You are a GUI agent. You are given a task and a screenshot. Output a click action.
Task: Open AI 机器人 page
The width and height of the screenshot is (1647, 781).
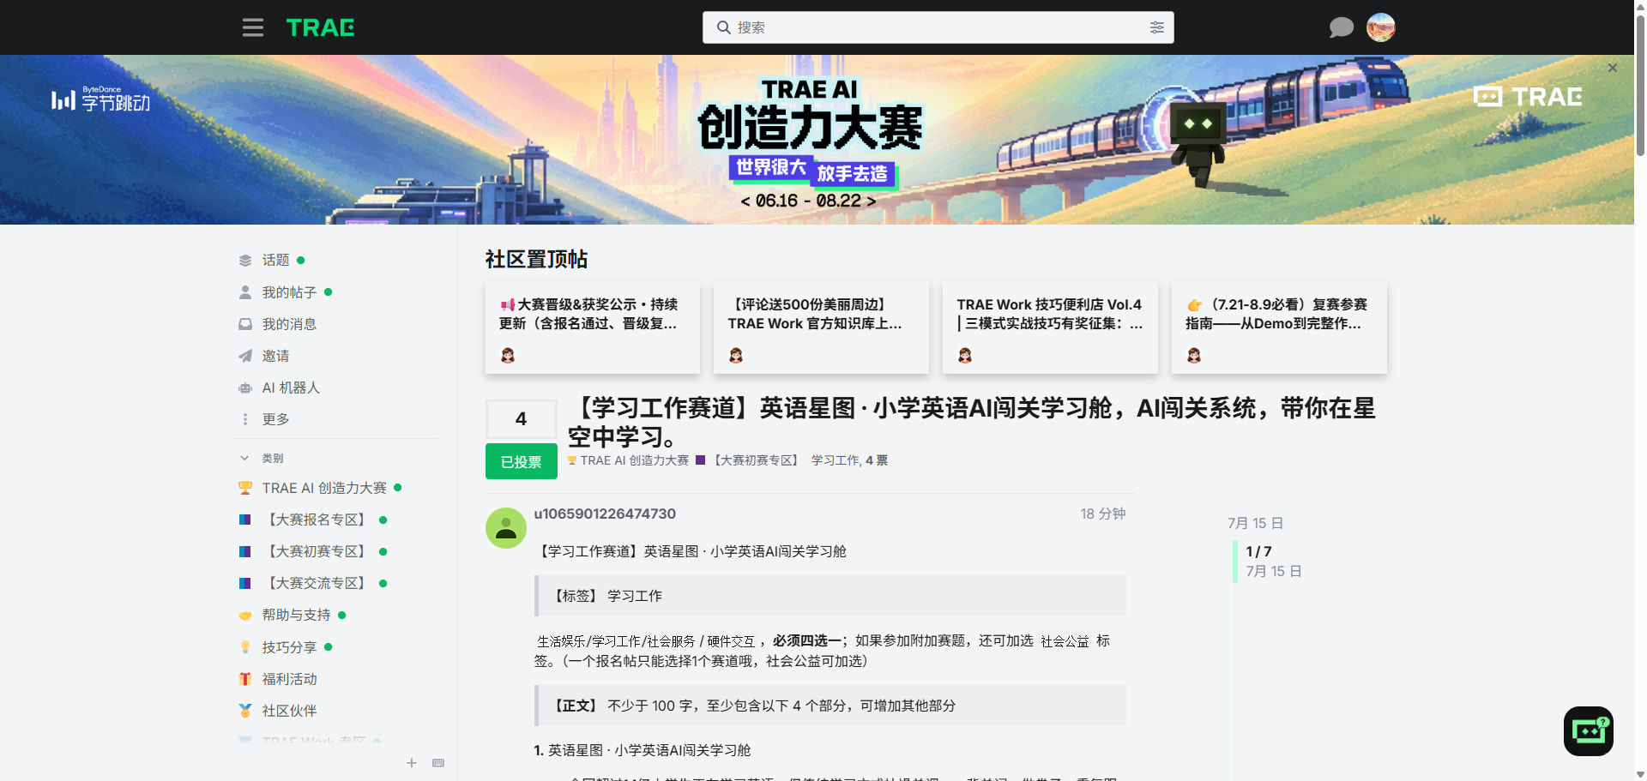click(x=291, y=387)
